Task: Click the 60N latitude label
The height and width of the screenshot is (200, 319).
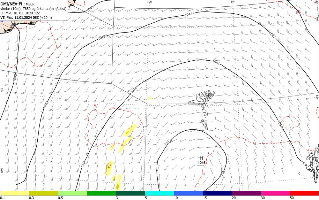Action: (1, 170)
